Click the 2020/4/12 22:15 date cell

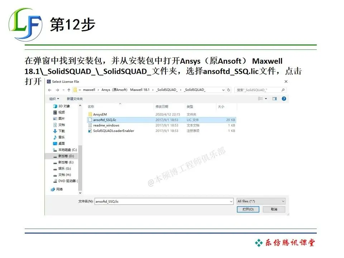click(168, 114)
